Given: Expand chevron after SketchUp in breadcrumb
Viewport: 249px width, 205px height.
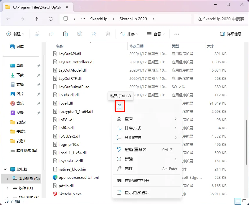Looking at the screenshot, I should pos(113,19).
